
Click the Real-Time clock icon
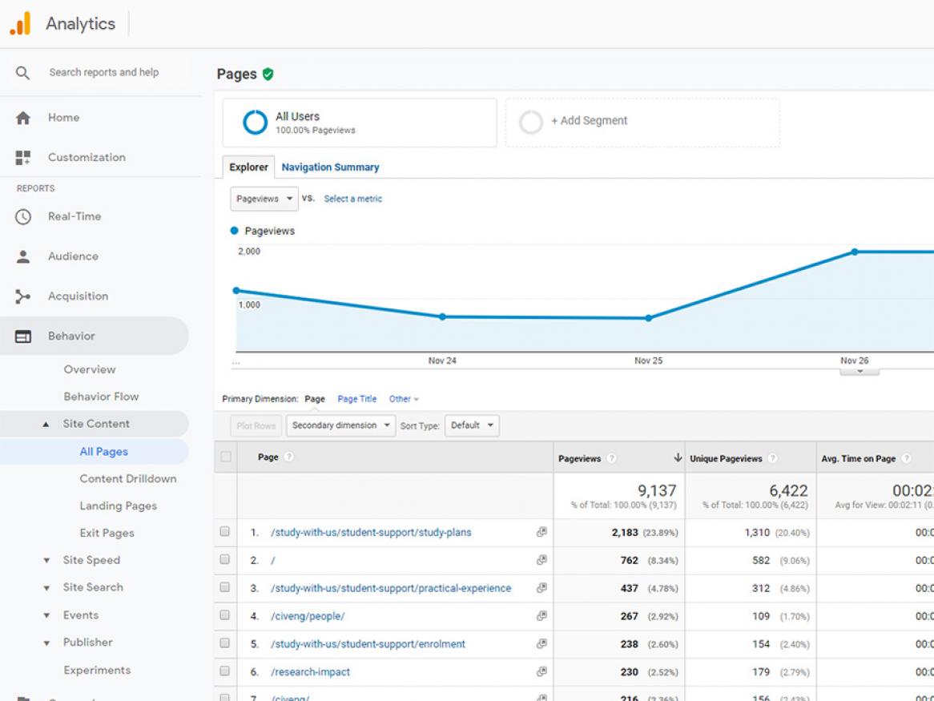tap(23, 216)
